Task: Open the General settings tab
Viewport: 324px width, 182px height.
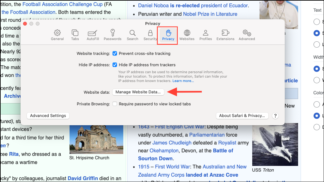Action: pyautogui.click(x=57, y=35)
